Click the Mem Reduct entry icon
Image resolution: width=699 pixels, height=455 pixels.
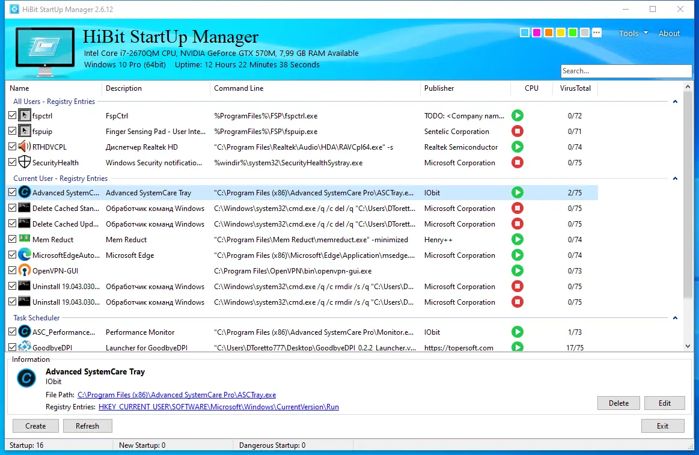click(x=25, y=239)
